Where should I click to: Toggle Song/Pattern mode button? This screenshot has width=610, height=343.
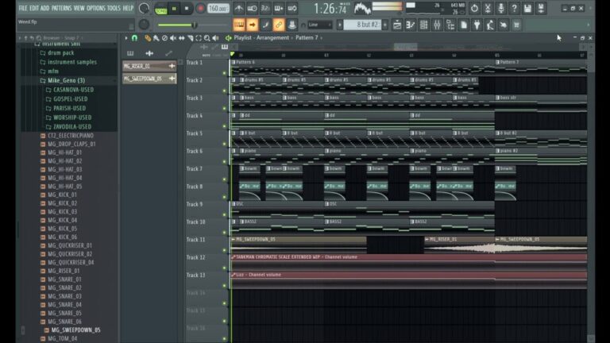(x=160, y=9)
